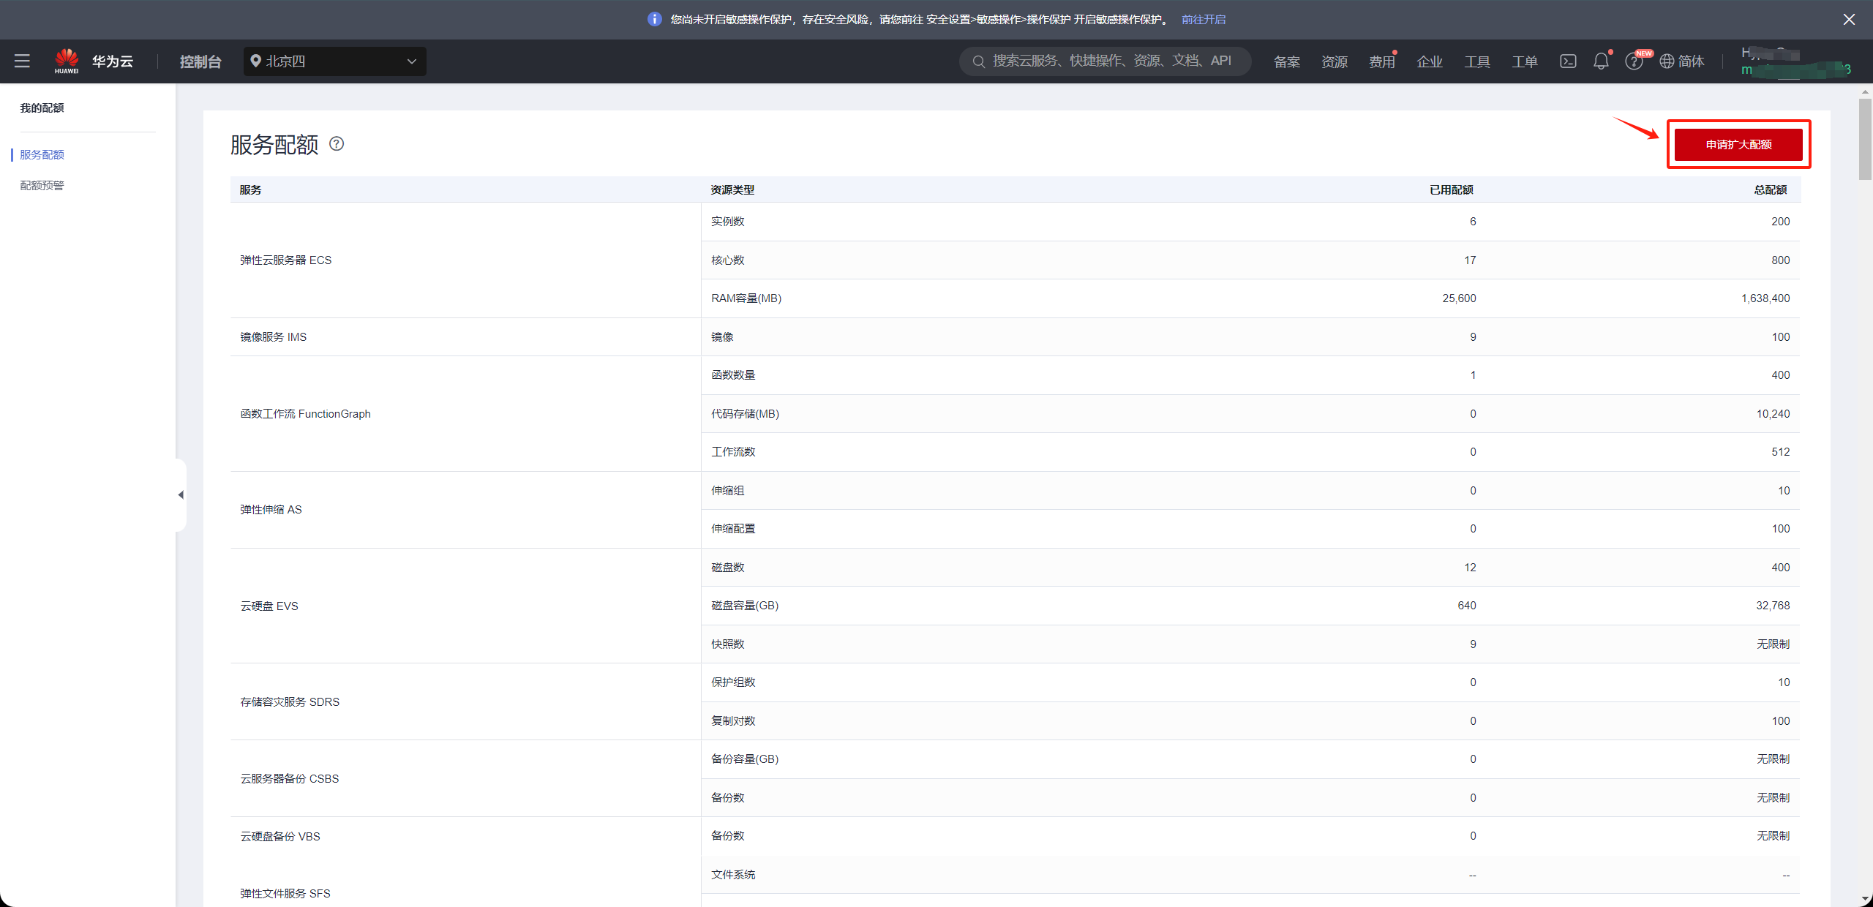Go to 控制台 console

click(x=200, y=61)
